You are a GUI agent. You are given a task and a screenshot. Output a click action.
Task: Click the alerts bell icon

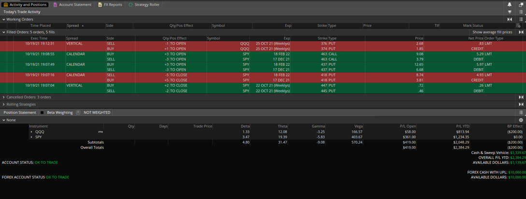(509, 5)
